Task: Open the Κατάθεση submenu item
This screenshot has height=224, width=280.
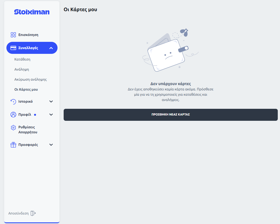Action: pos(22,59)
